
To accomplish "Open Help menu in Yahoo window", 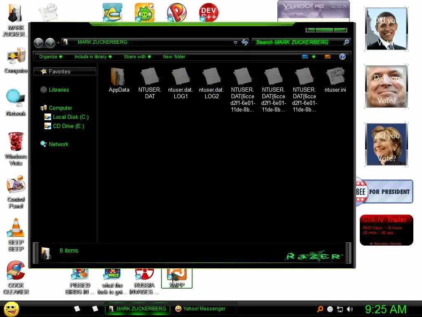I will (314, 14).
